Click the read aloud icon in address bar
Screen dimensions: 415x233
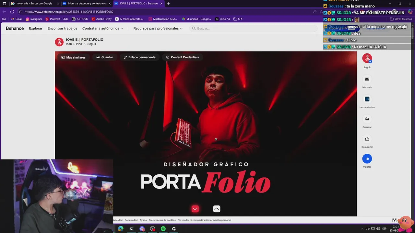(x=314, y=12)
